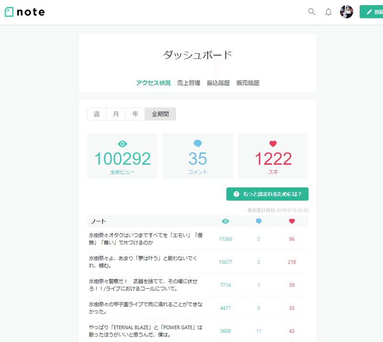Open article about ETERNAL BLAZE and POWER GATE
383x342 pixels.
[x=146, y=331]
